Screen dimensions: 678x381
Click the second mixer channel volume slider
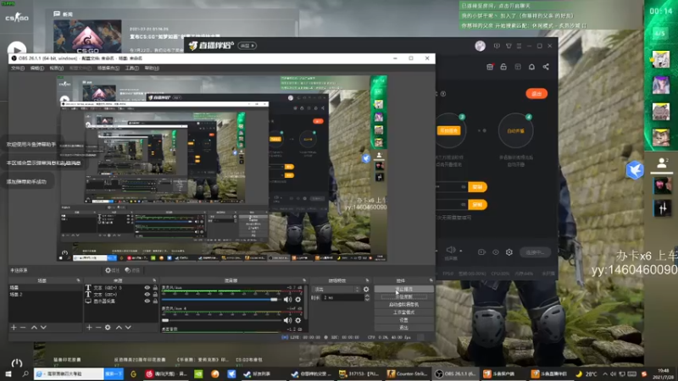221,320
